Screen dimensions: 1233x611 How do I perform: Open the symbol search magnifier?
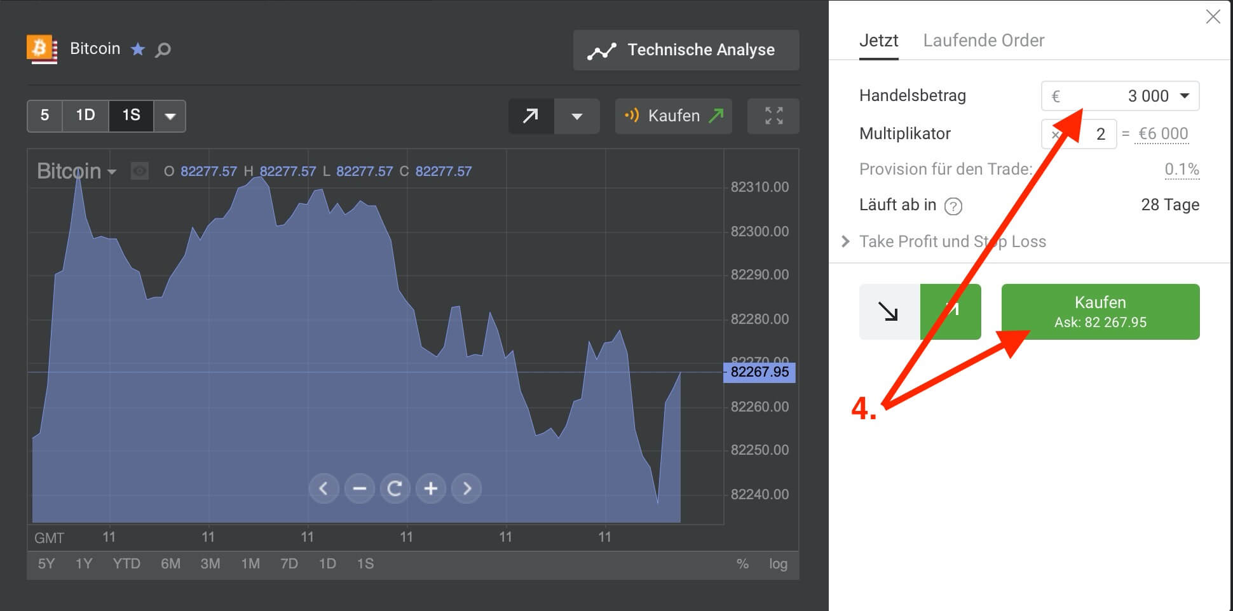click(163, 49)
